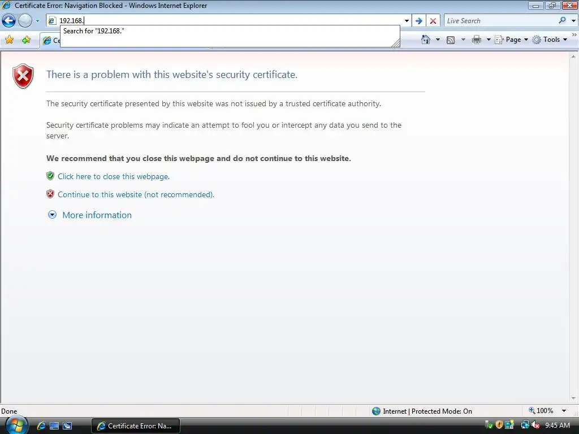Click the 9:45 AM taskbar clock
The image size is (579, 434).
point(557,426)
